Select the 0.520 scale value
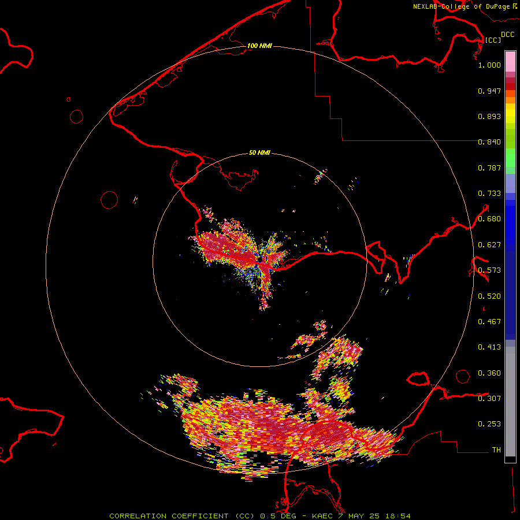The height and width of the screenshot is (520, 520). click(x=489, y=296)
